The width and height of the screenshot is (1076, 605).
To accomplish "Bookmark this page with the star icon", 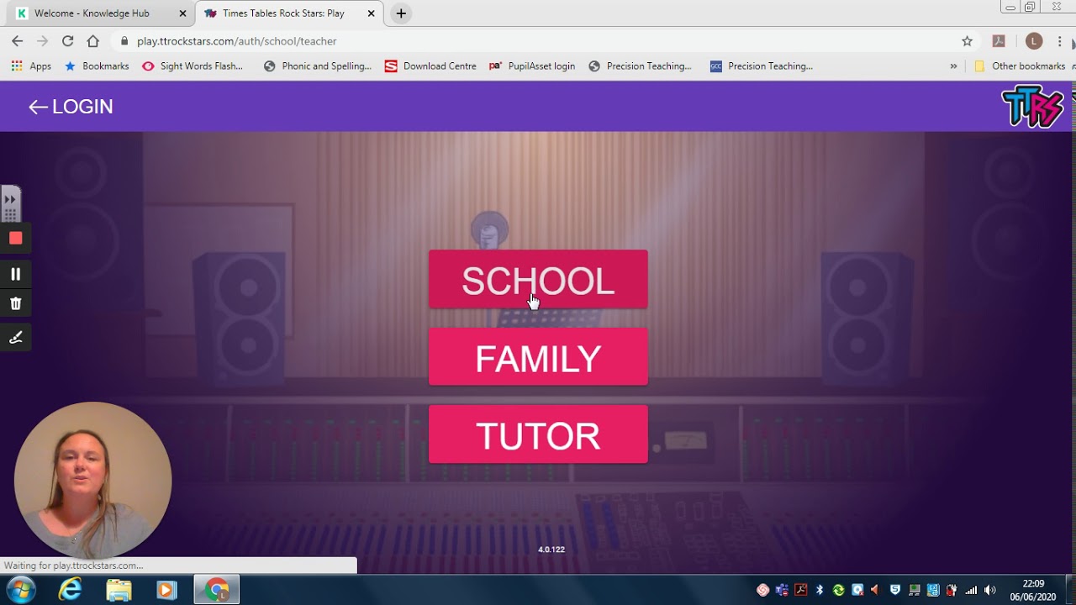I will tap(967, 41).
